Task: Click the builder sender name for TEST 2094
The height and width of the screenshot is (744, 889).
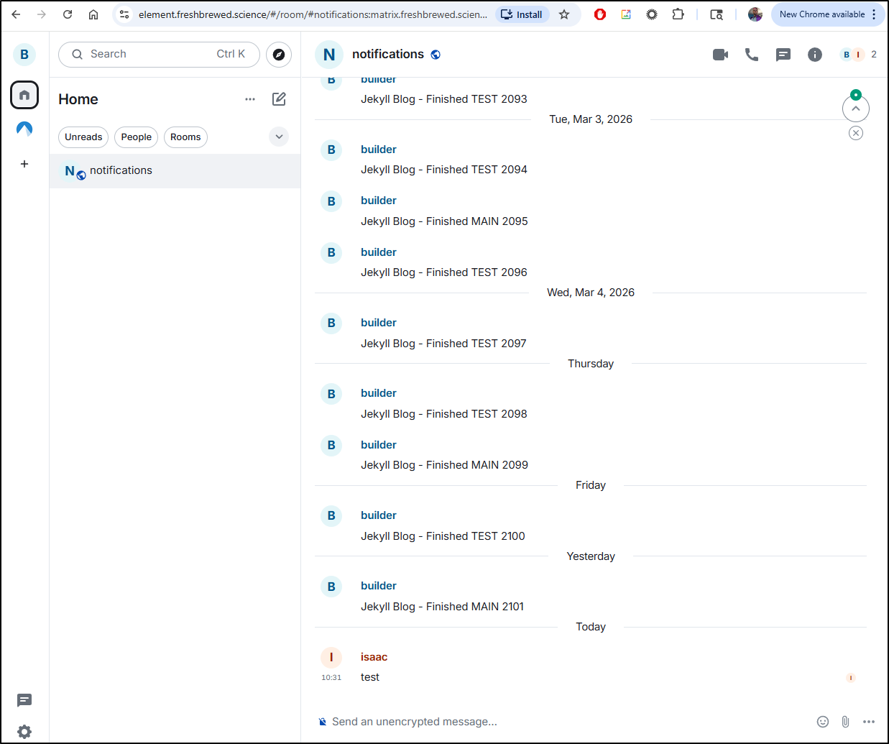Action: 379,150
